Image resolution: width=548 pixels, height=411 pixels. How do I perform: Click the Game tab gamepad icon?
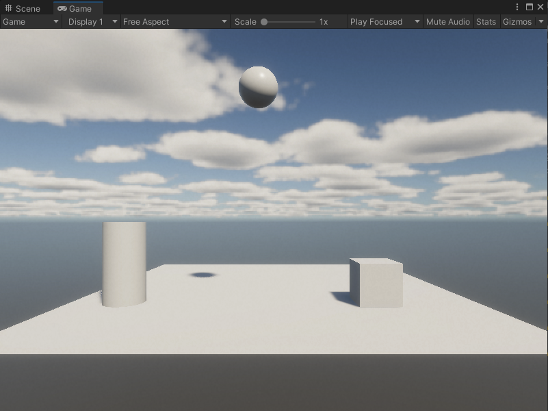[x=62, y=9]
